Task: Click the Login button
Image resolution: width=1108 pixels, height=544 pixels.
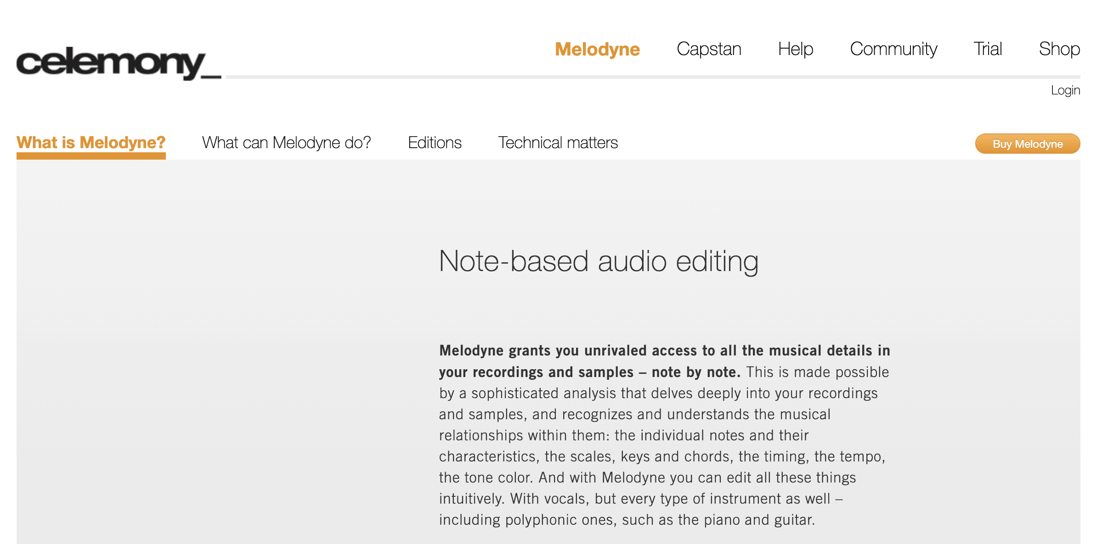Action: 1066,90
